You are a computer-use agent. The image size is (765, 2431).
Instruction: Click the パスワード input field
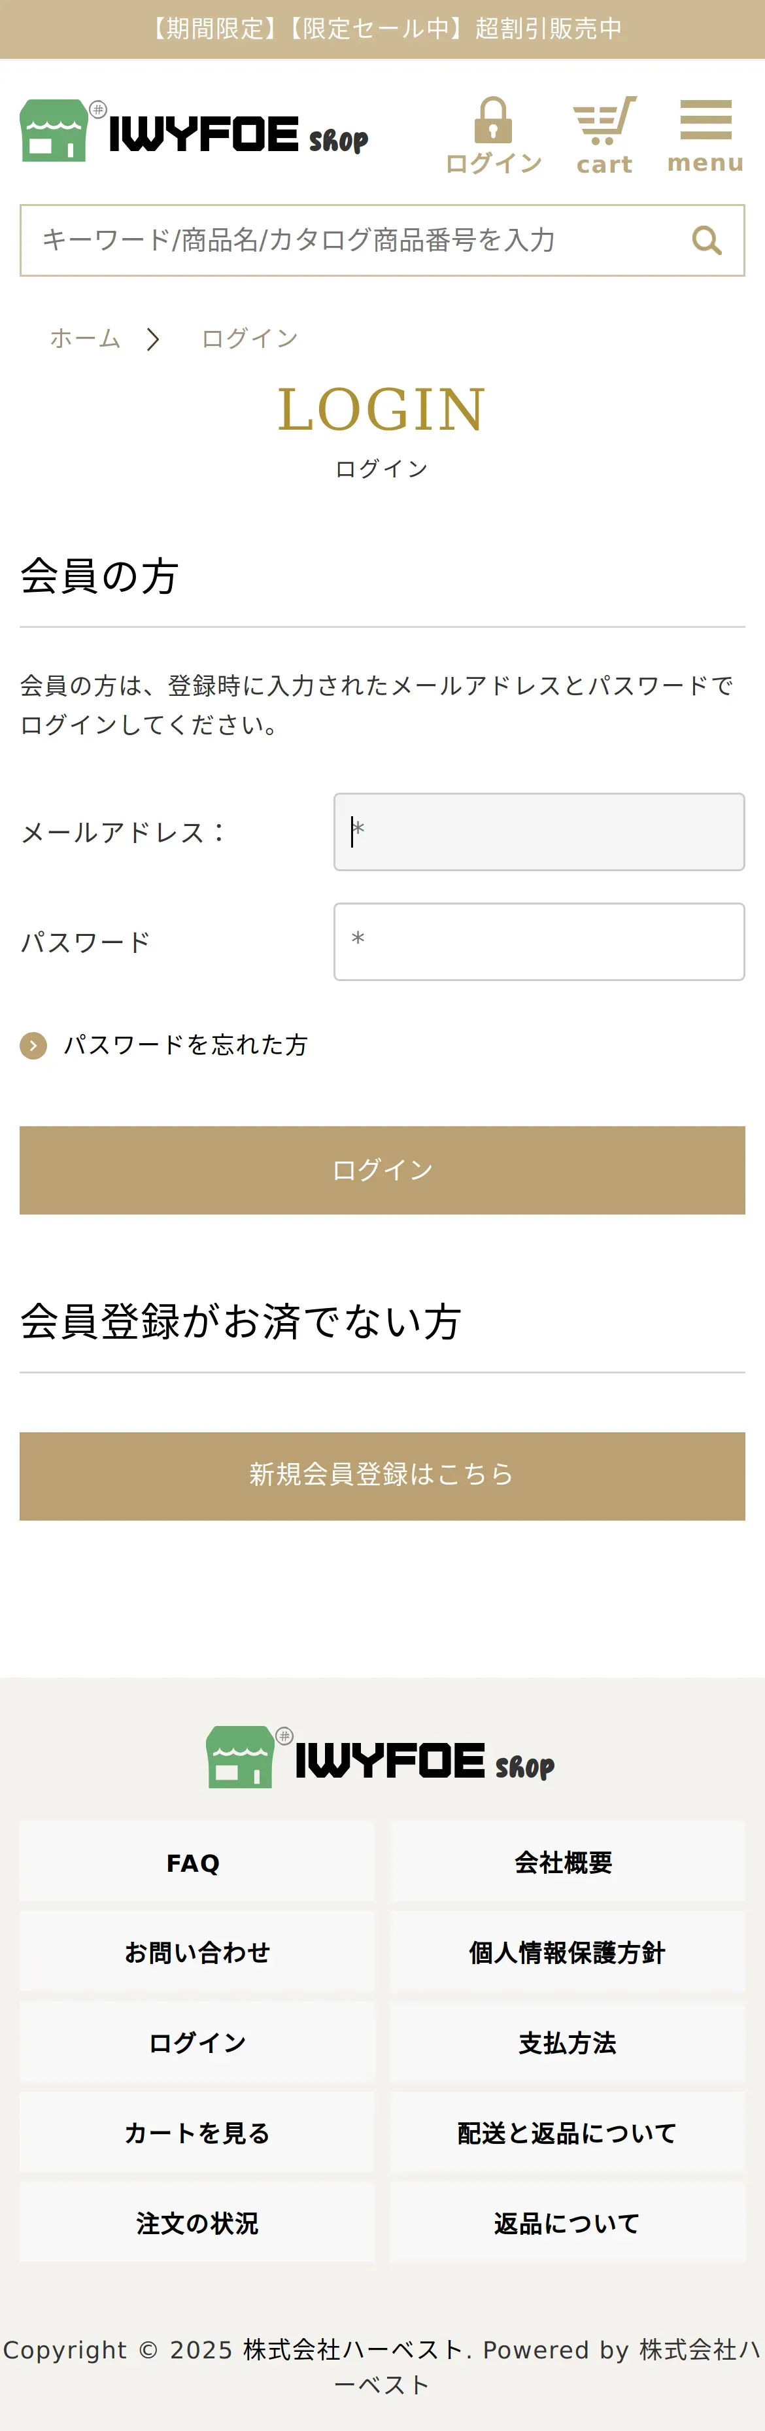(x=539, y=942)
